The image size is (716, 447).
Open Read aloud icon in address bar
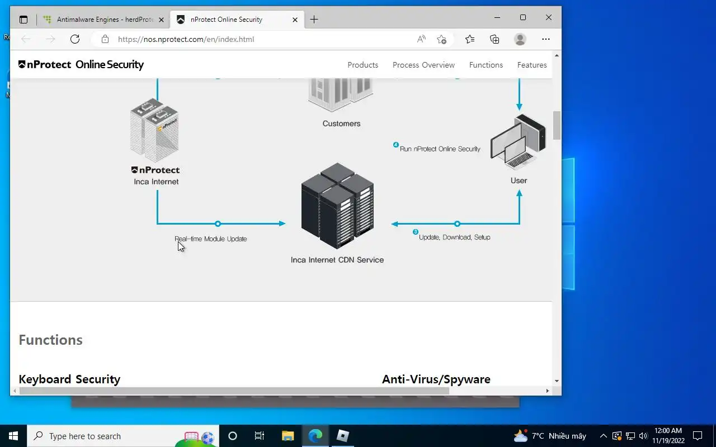click(421, 39)
